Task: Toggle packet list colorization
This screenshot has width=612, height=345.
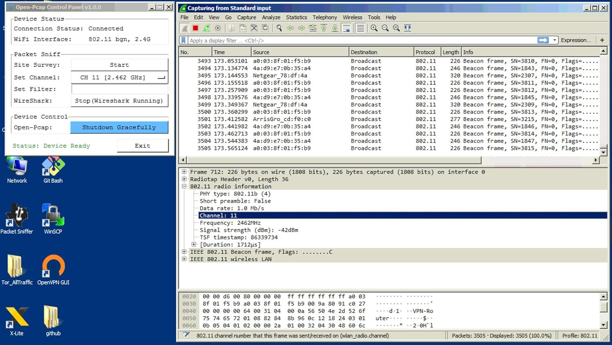Action: coord(360,28)
